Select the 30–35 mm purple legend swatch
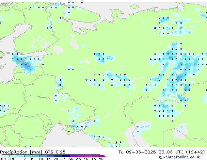This screenshot has height=160, width=207. pyautogui.click(x=73, y=156)
